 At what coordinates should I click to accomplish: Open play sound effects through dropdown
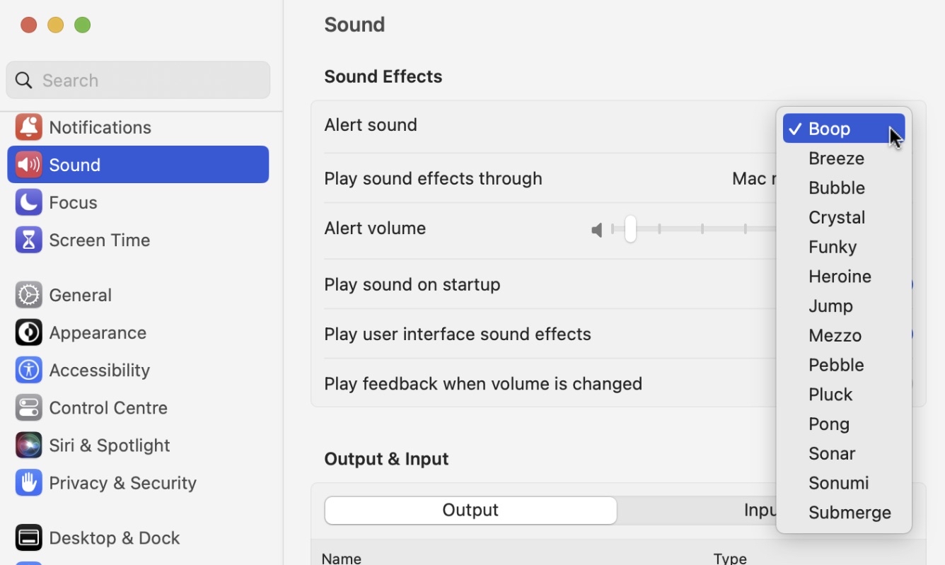[x=754, y=178]
